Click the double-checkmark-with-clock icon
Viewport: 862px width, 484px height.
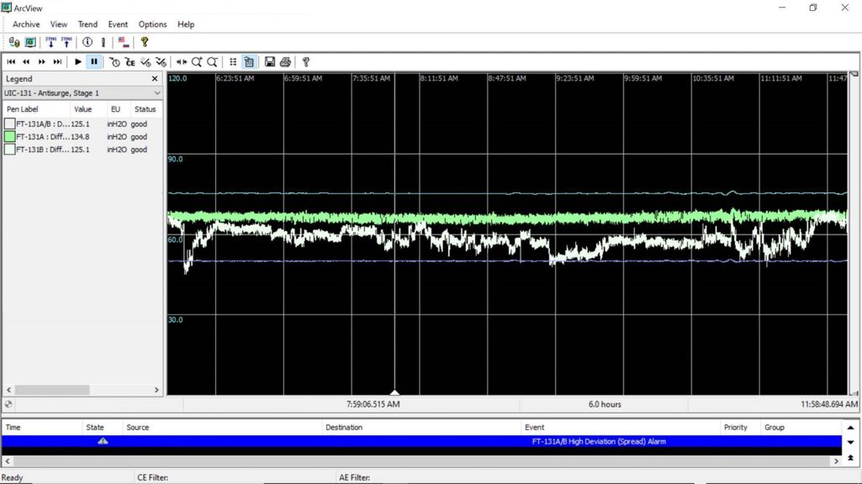point(161,62)
